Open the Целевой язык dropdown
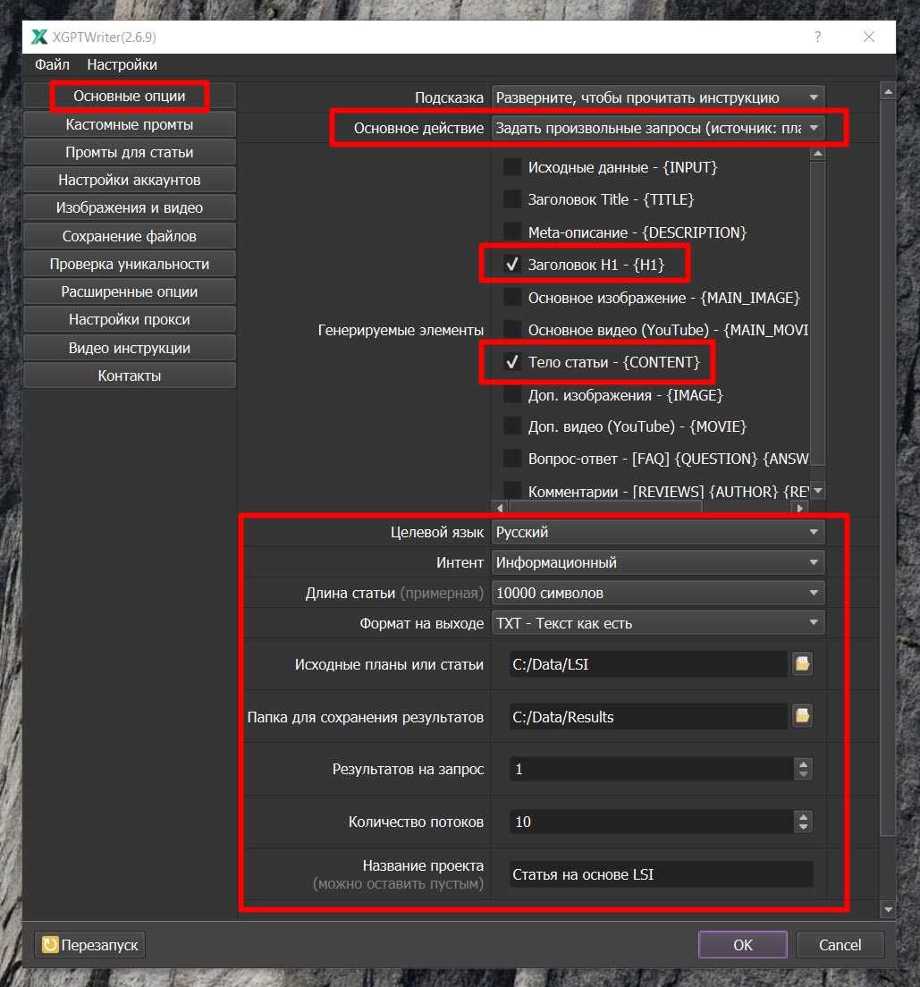Viewport: 920px width, 987px height. point(658,532)
